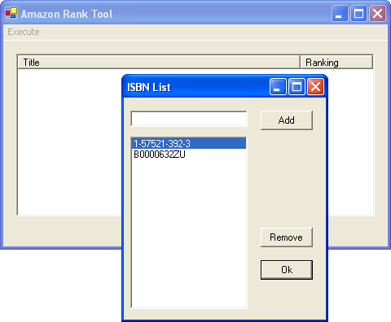
Task: Confirm with the Ok button
Action: tap(287, 270)
